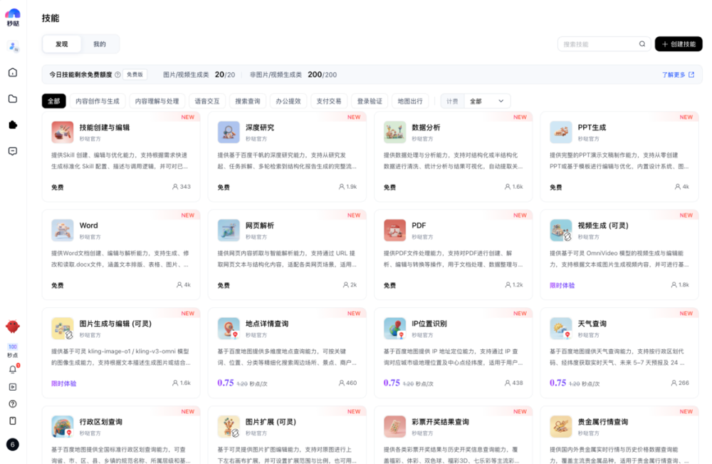Open the PPT生成 skill icon
712x464 pixels.
tap(561, 132)
